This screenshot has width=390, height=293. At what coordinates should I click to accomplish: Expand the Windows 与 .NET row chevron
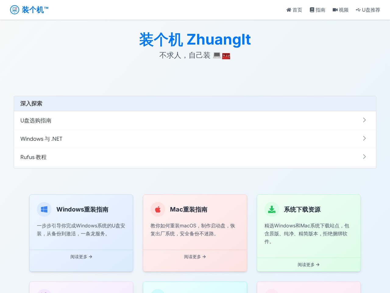point(364,138)
